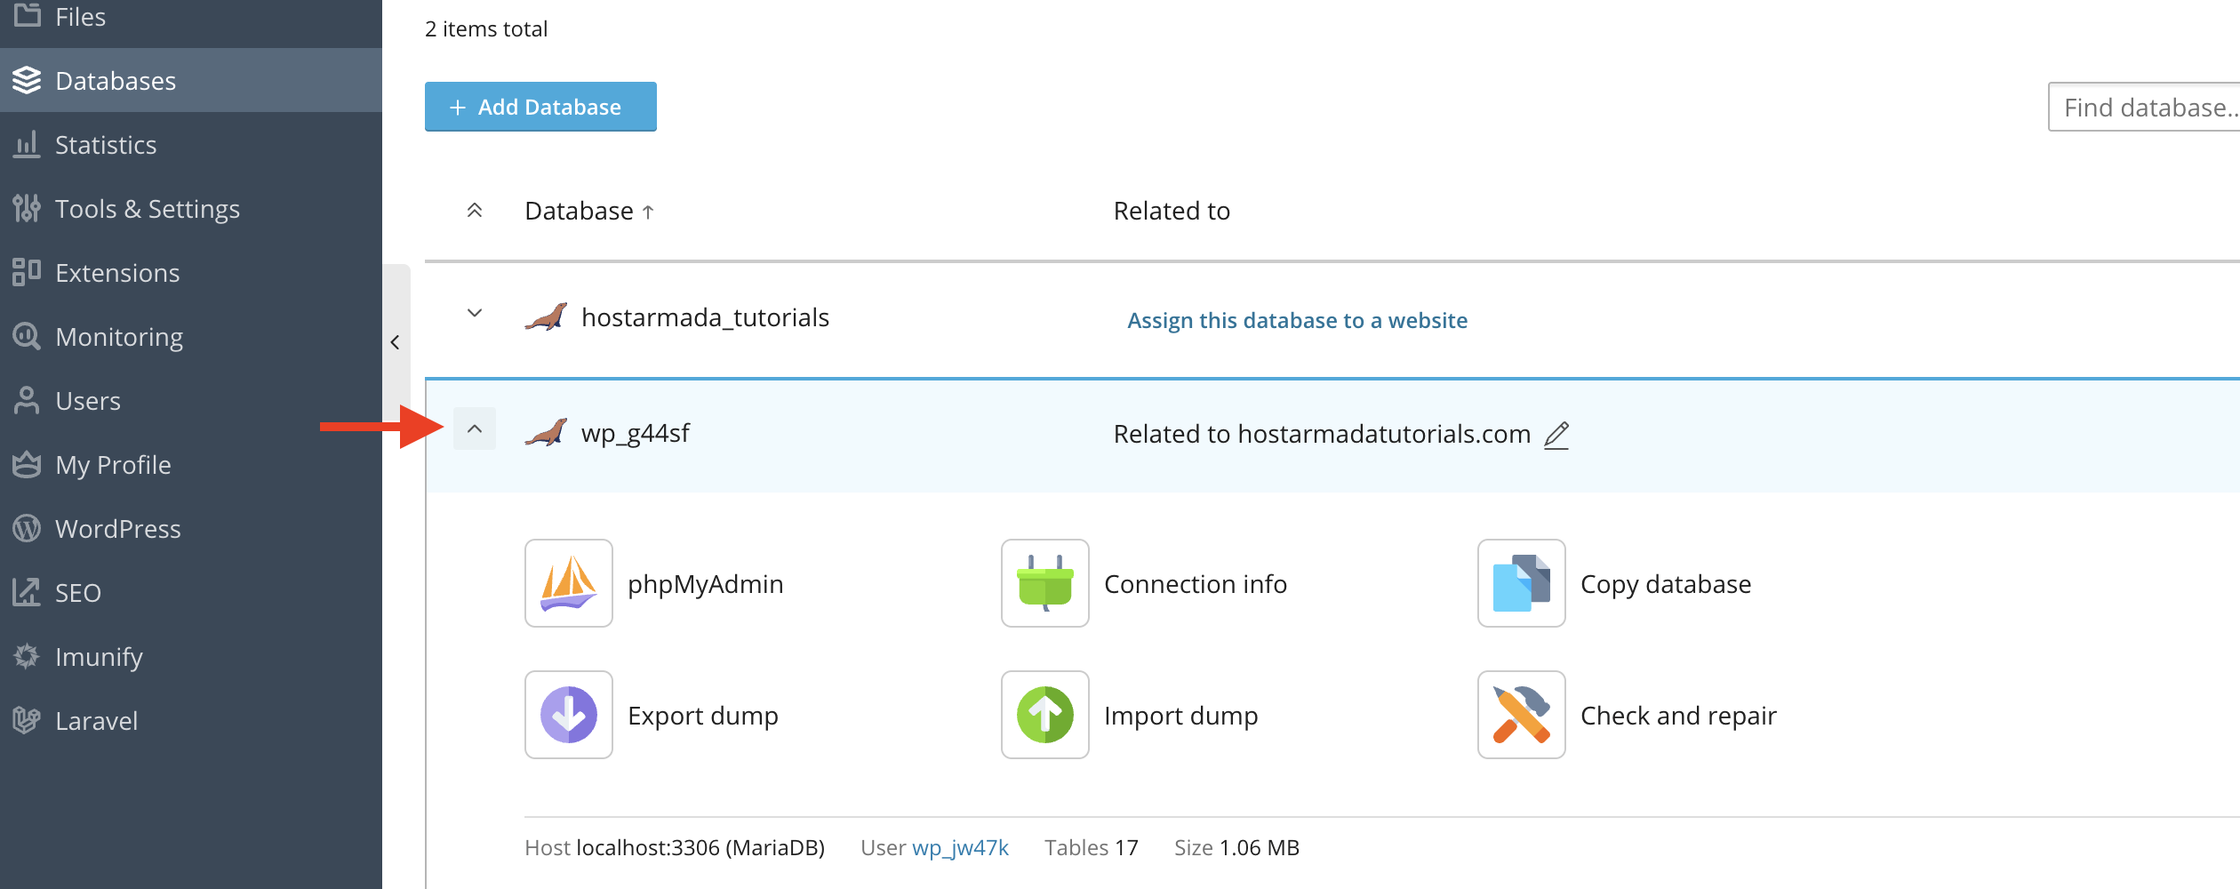Collapse all rows using the header chevron
This screenshot has height=889, width=2240.
click(475, 211)
